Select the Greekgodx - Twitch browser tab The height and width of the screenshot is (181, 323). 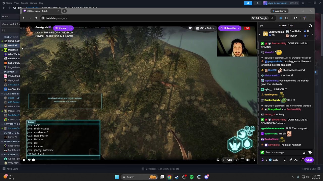point(42,11)
